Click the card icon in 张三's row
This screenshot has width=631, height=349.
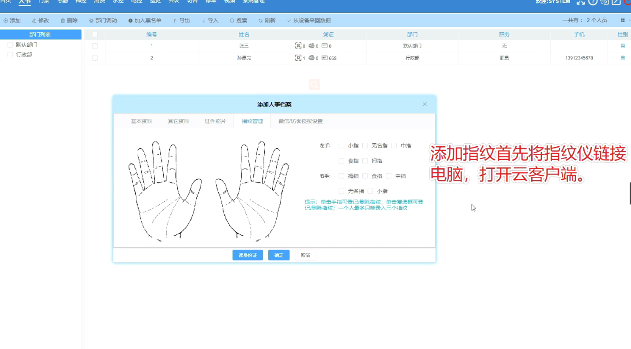[324, 45]
